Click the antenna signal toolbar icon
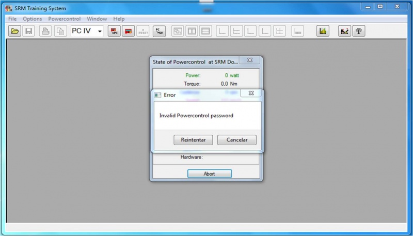This screenshot has height=236, width=413. pos(359,32)
